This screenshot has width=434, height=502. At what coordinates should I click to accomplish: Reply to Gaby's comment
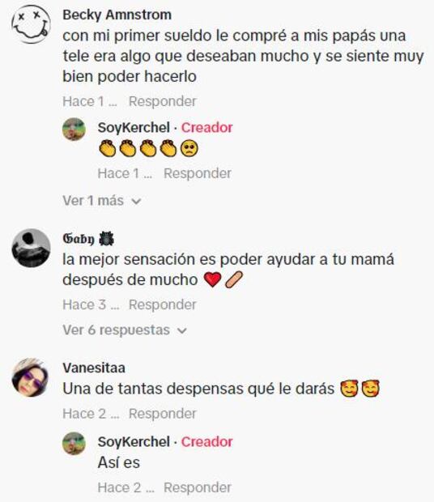click(162, 304)
